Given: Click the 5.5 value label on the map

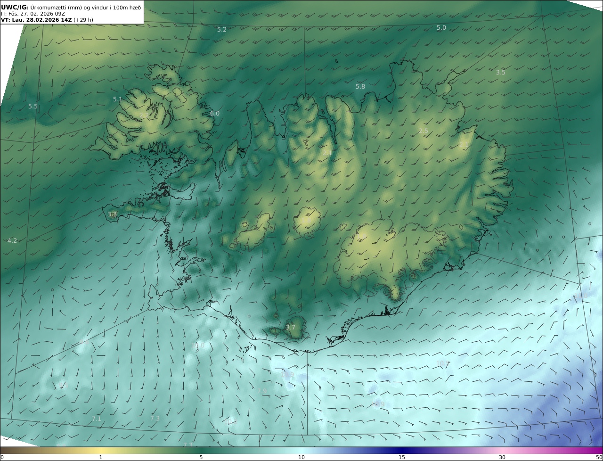Looking at the screenshot, I should pyautogui.click(x=33, y=107).
